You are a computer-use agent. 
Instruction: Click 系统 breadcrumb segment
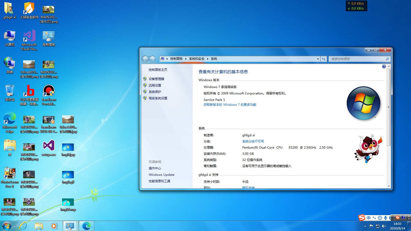point(214,59)
